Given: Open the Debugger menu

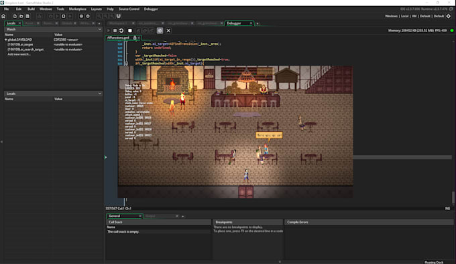Looking at the screenshot, I should click(x=151, y=9).
